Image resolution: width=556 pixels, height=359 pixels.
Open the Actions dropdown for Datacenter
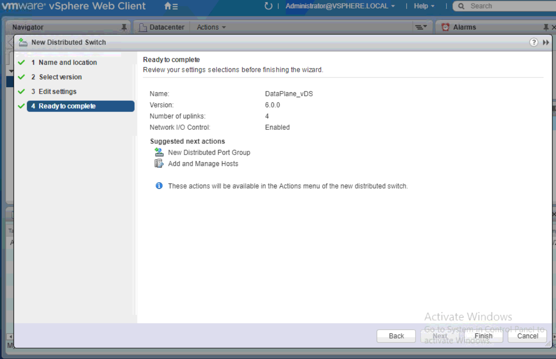(x=211, y=27)
